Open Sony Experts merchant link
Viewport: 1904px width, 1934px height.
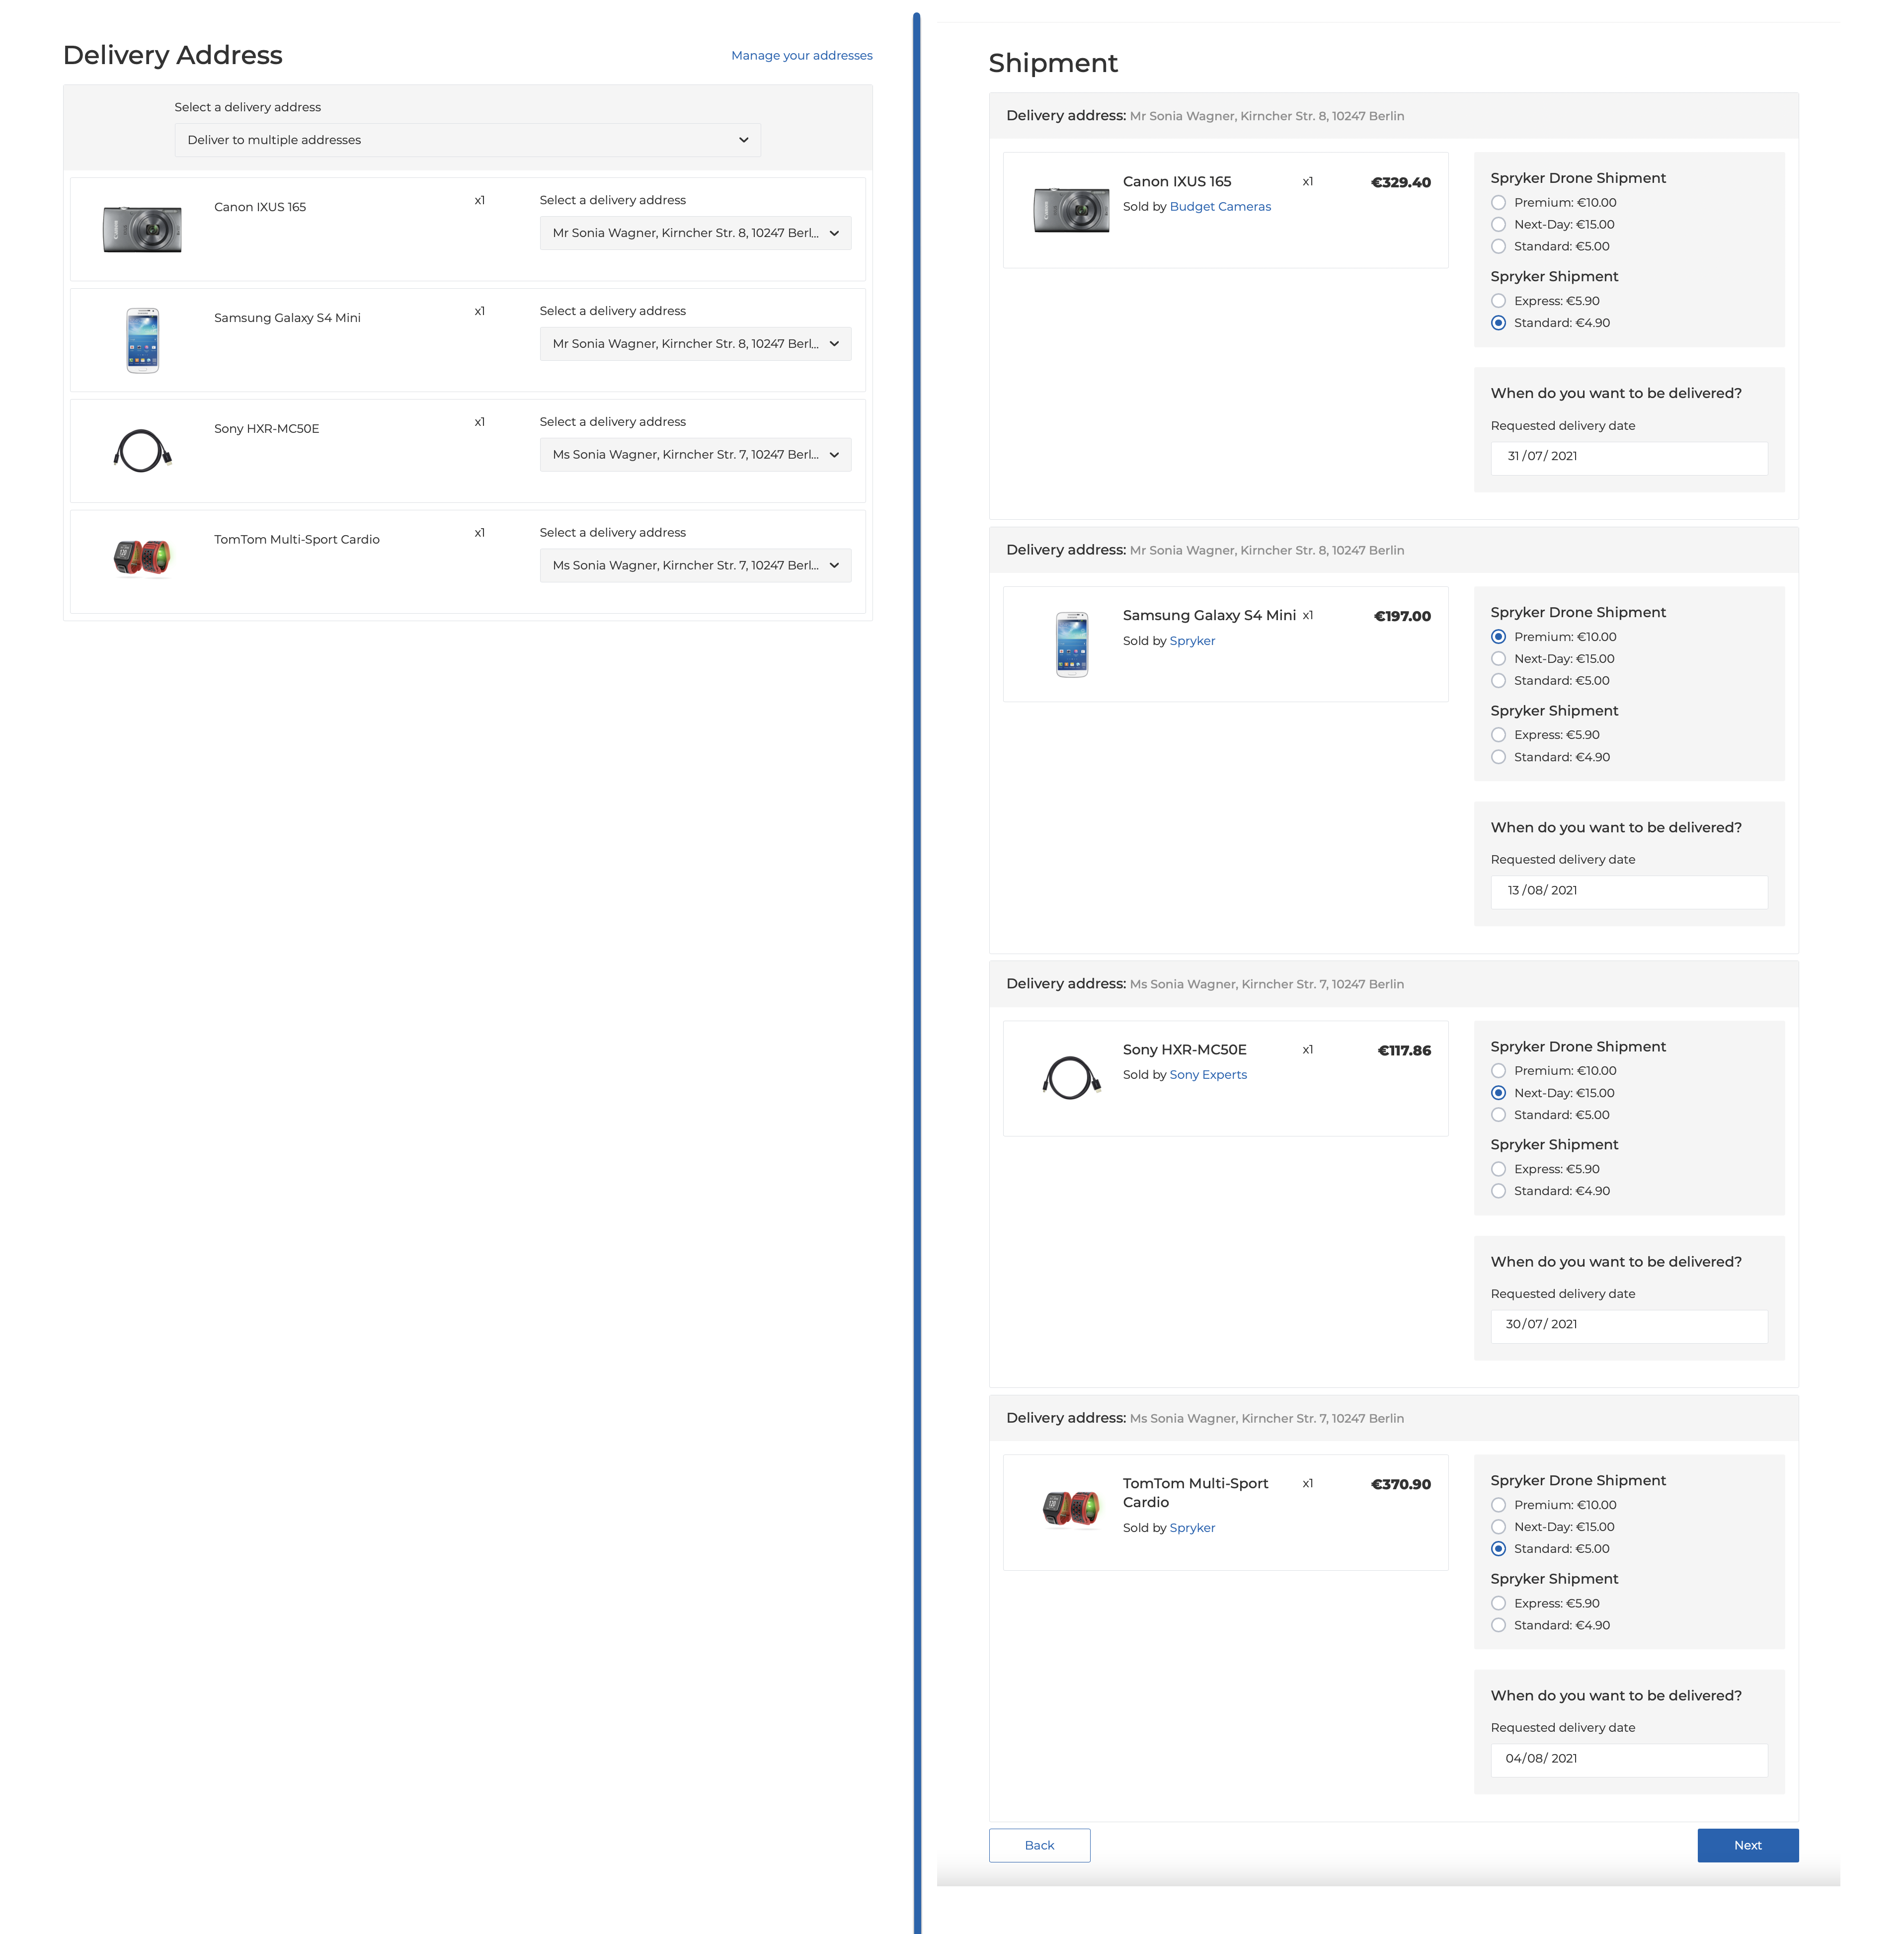[1208, 1075]
